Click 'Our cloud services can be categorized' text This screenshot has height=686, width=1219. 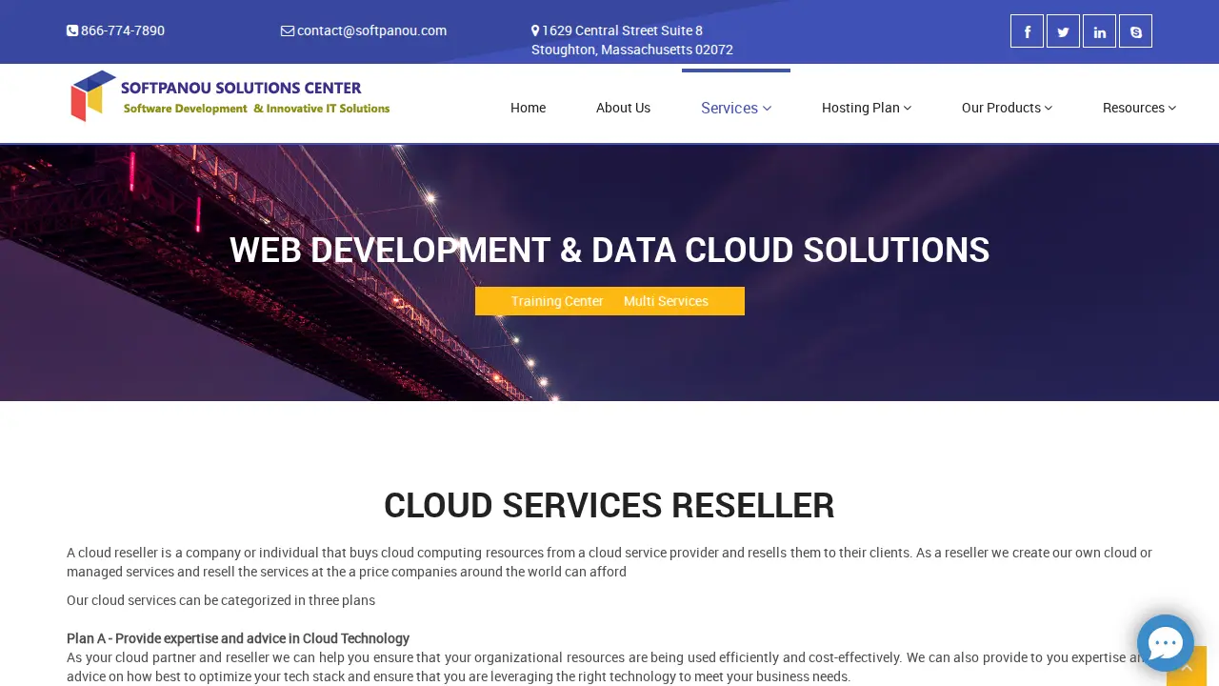pyautogui.click(x=221, y=600)
